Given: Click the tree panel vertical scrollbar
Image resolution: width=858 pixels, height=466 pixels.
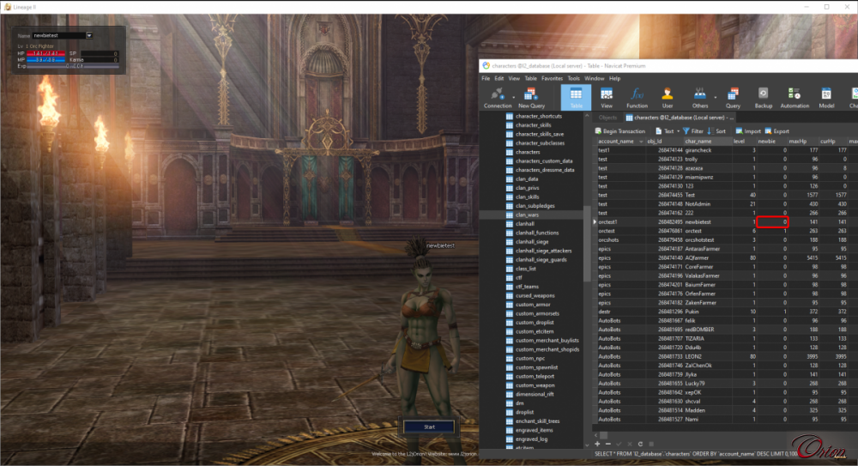Looking at the screenshot, I should 587,244.
